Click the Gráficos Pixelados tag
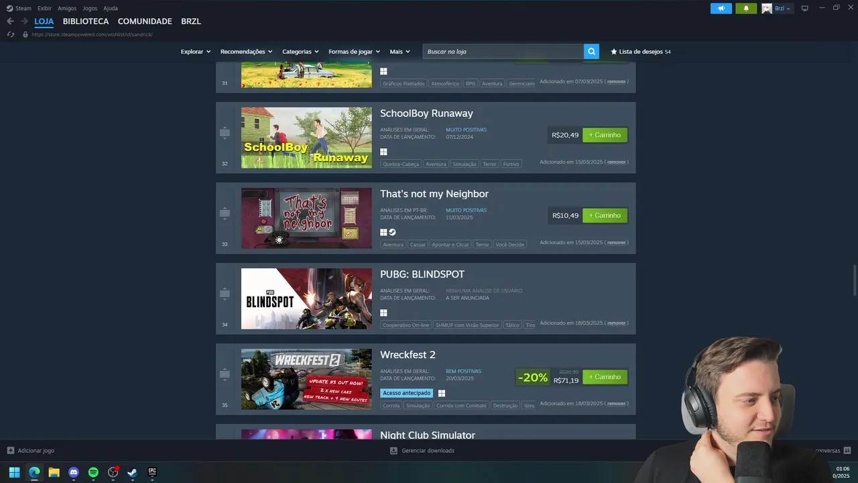This screenshot has width=858, height=483. 404,83
